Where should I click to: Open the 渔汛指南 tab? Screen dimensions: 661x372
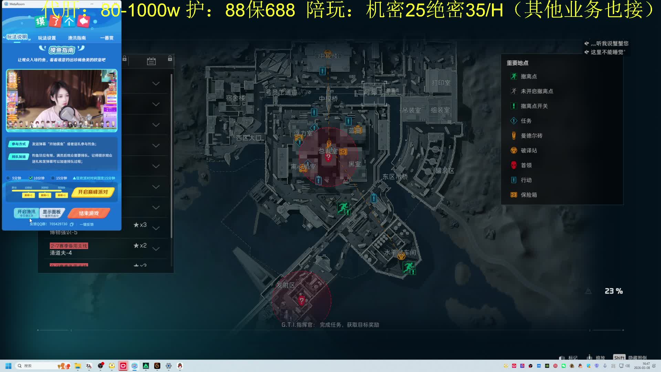point(76,38)
